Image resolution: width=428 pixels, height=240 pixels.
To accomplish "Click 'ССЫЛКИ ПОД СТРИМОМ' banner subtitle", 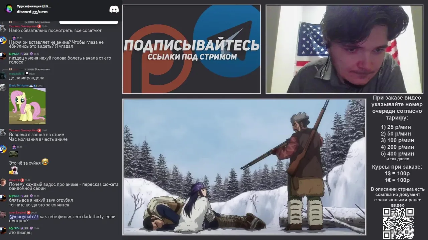I will (x=192, y=57).
